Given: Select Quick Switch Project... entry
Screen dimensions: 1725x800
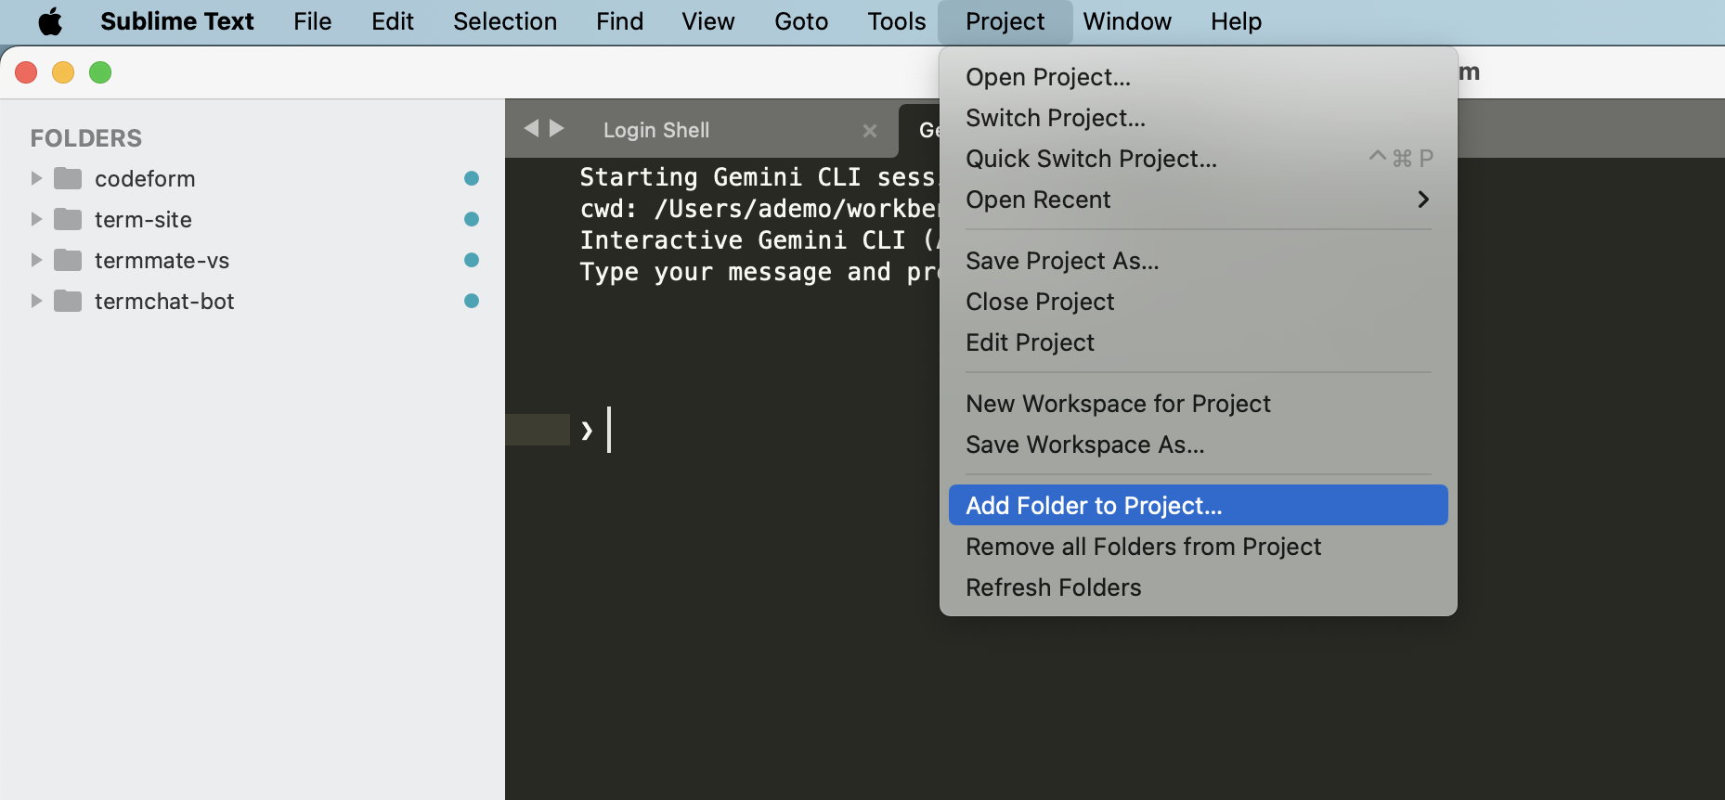Looking at the screenshot, I should [1198, 159].
